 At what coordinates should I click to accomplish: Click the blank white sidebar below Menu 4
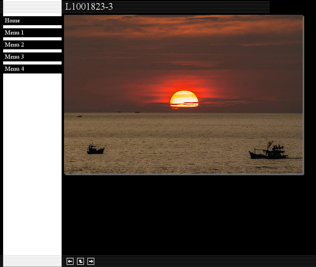[32, 162]
